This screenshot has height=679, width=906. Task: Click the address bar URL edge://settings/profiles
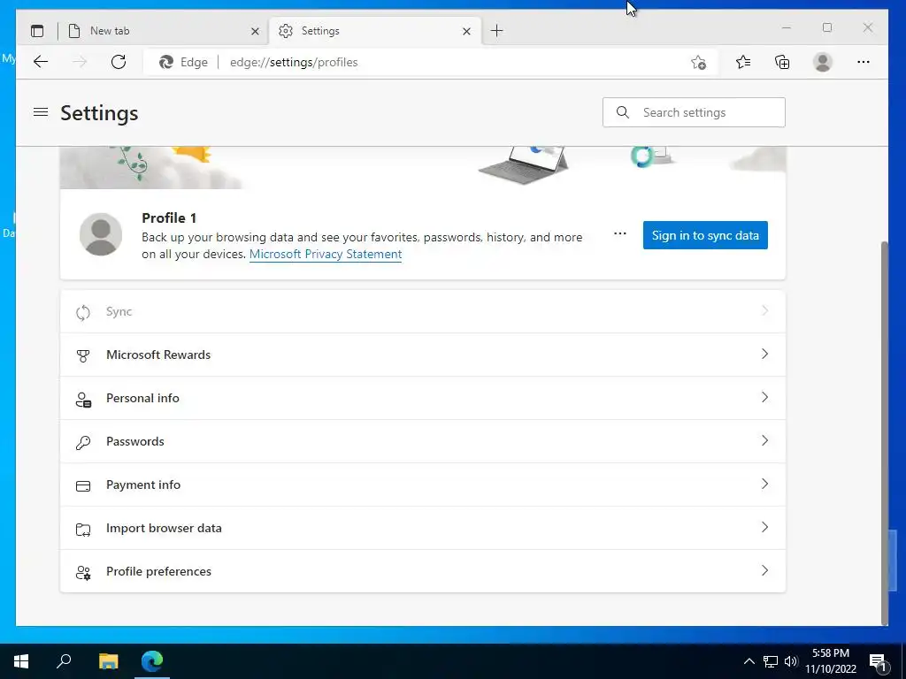point(294,63)
